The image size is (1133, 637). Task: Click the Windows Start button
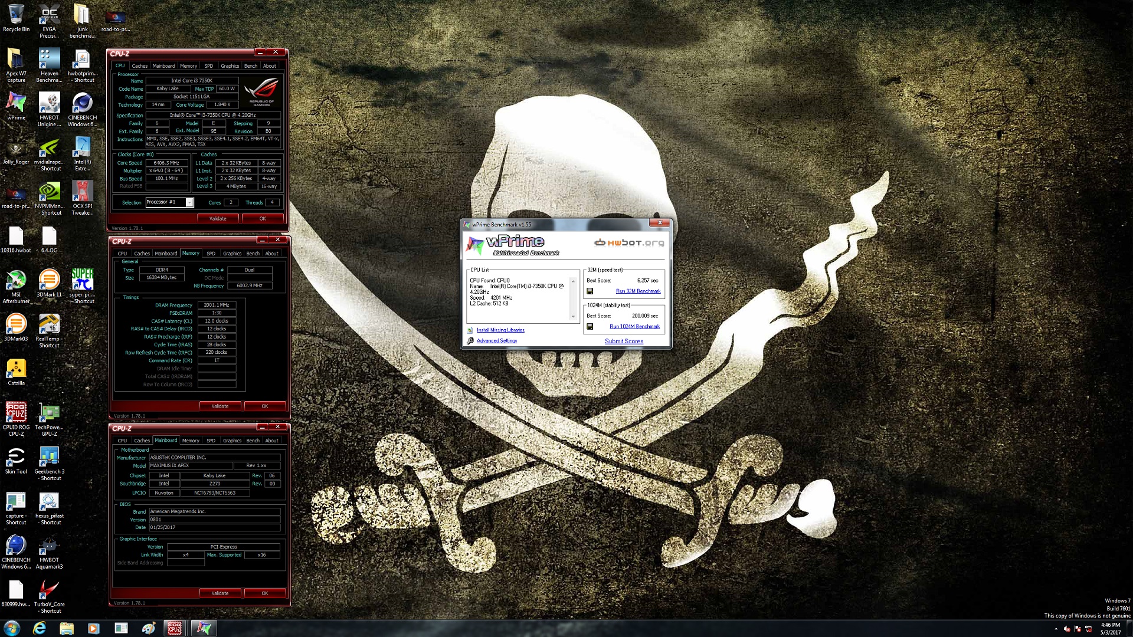tap(12, 628)
